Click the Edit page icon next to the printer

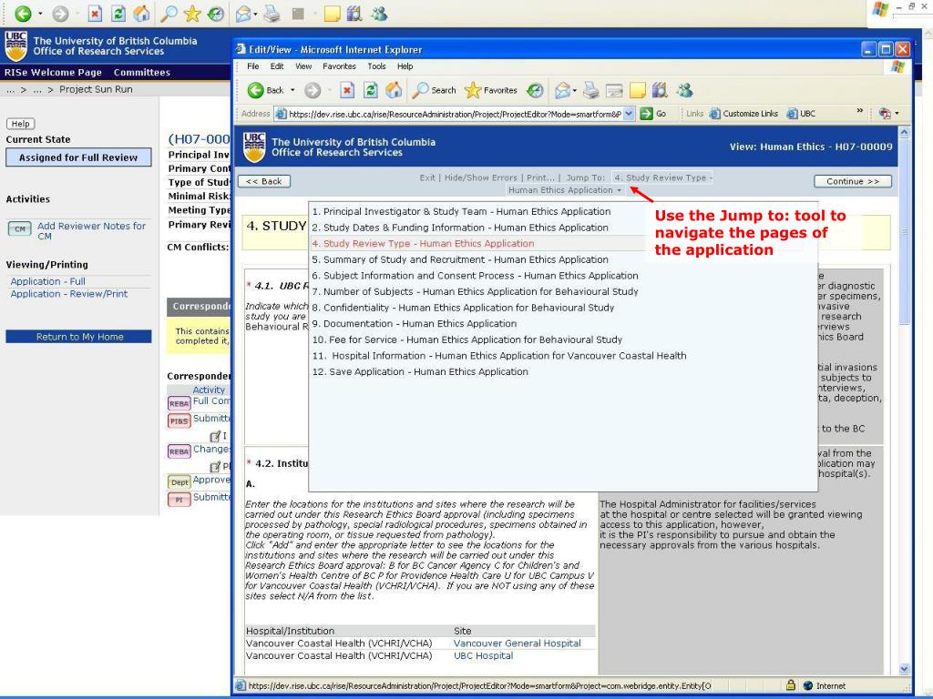click(613, 90)
